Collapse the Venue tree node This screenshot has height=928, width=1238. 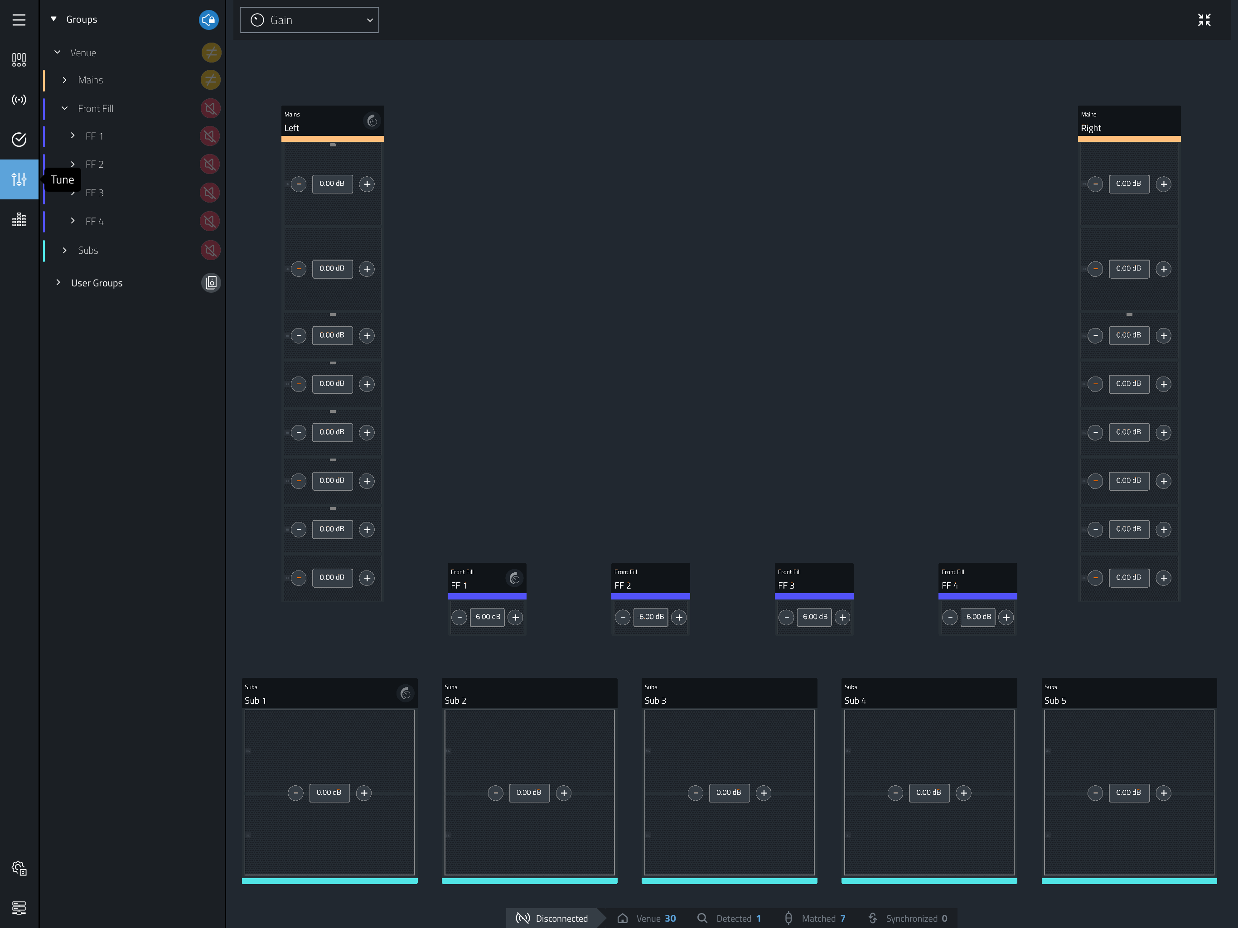click(57, 52)
